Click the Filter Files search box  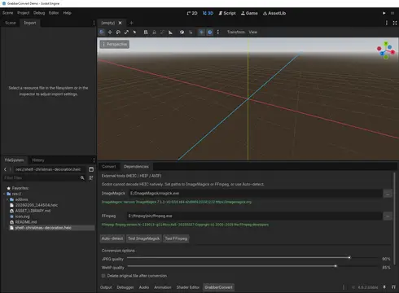coord(45,177)
